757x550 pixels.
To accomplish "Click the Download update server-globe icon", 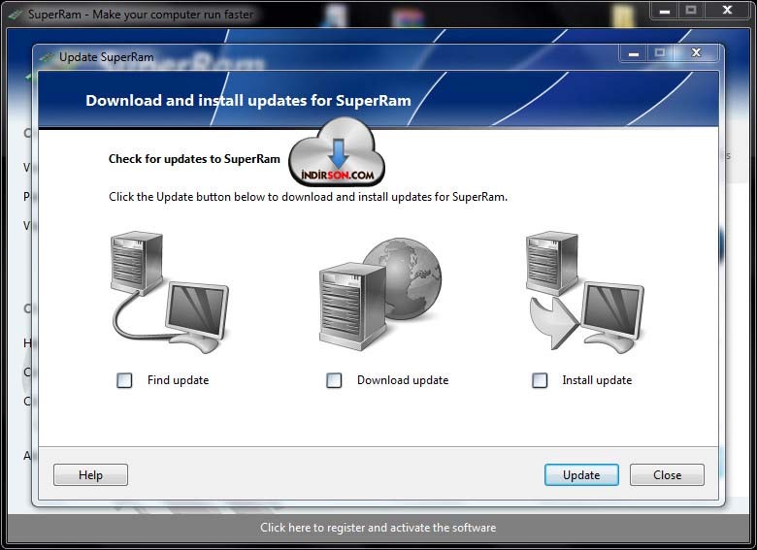I will point(379,293).
